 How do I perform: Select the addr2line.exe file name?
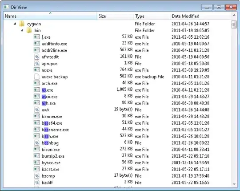54,50
